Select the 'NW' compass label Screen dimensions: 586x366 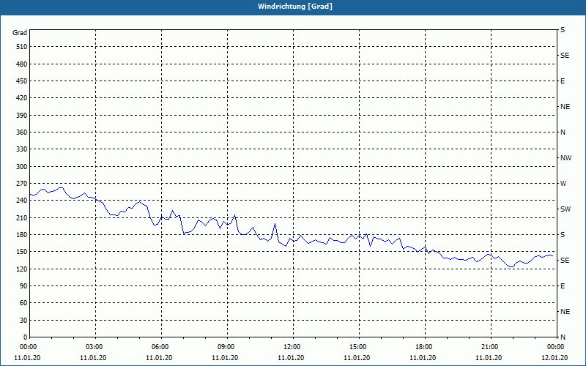565,158
